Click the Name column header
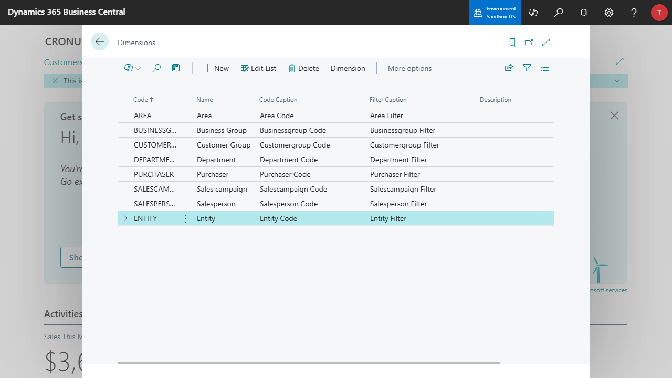The height and width of the screenshot is (378, 672). [x=205, y=100]
